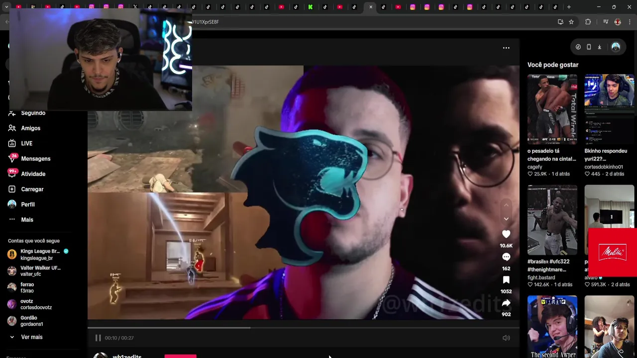Bookmark this page with the star icon

pyautogui.click(x=571, y=22)
